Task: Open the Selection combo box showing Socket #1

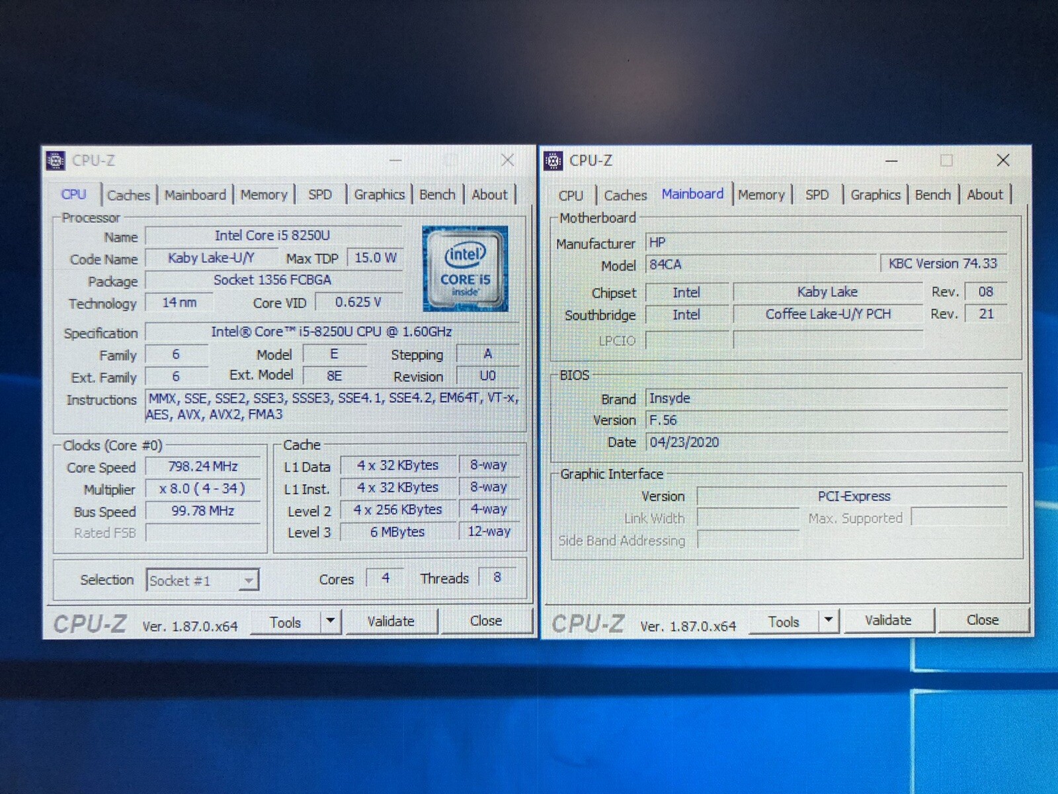Action: point(202,580)
